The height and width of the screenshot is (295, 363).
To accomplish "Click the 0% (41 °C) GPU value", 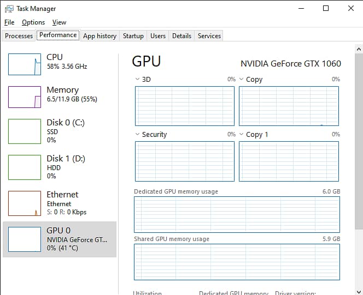I will [62, 248].
